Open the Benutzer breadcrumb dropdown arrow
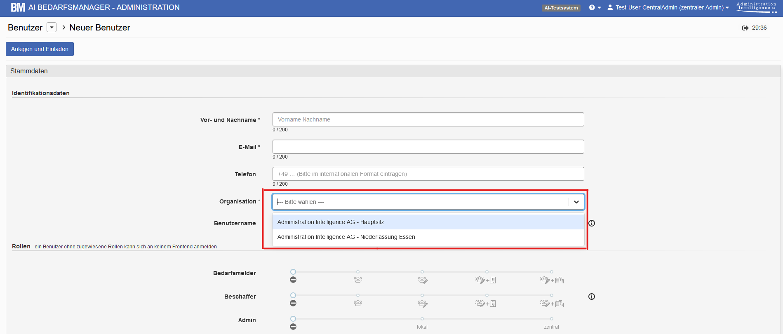 click(x=52, y=28)
